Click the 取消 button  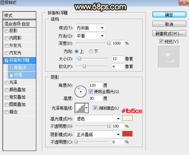pos(169,24)
